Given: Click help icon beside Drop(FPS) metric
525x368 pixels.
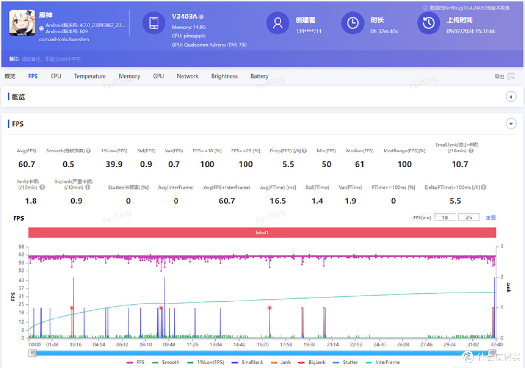Looking at the screenshot, I should click(x=304, y=151).
